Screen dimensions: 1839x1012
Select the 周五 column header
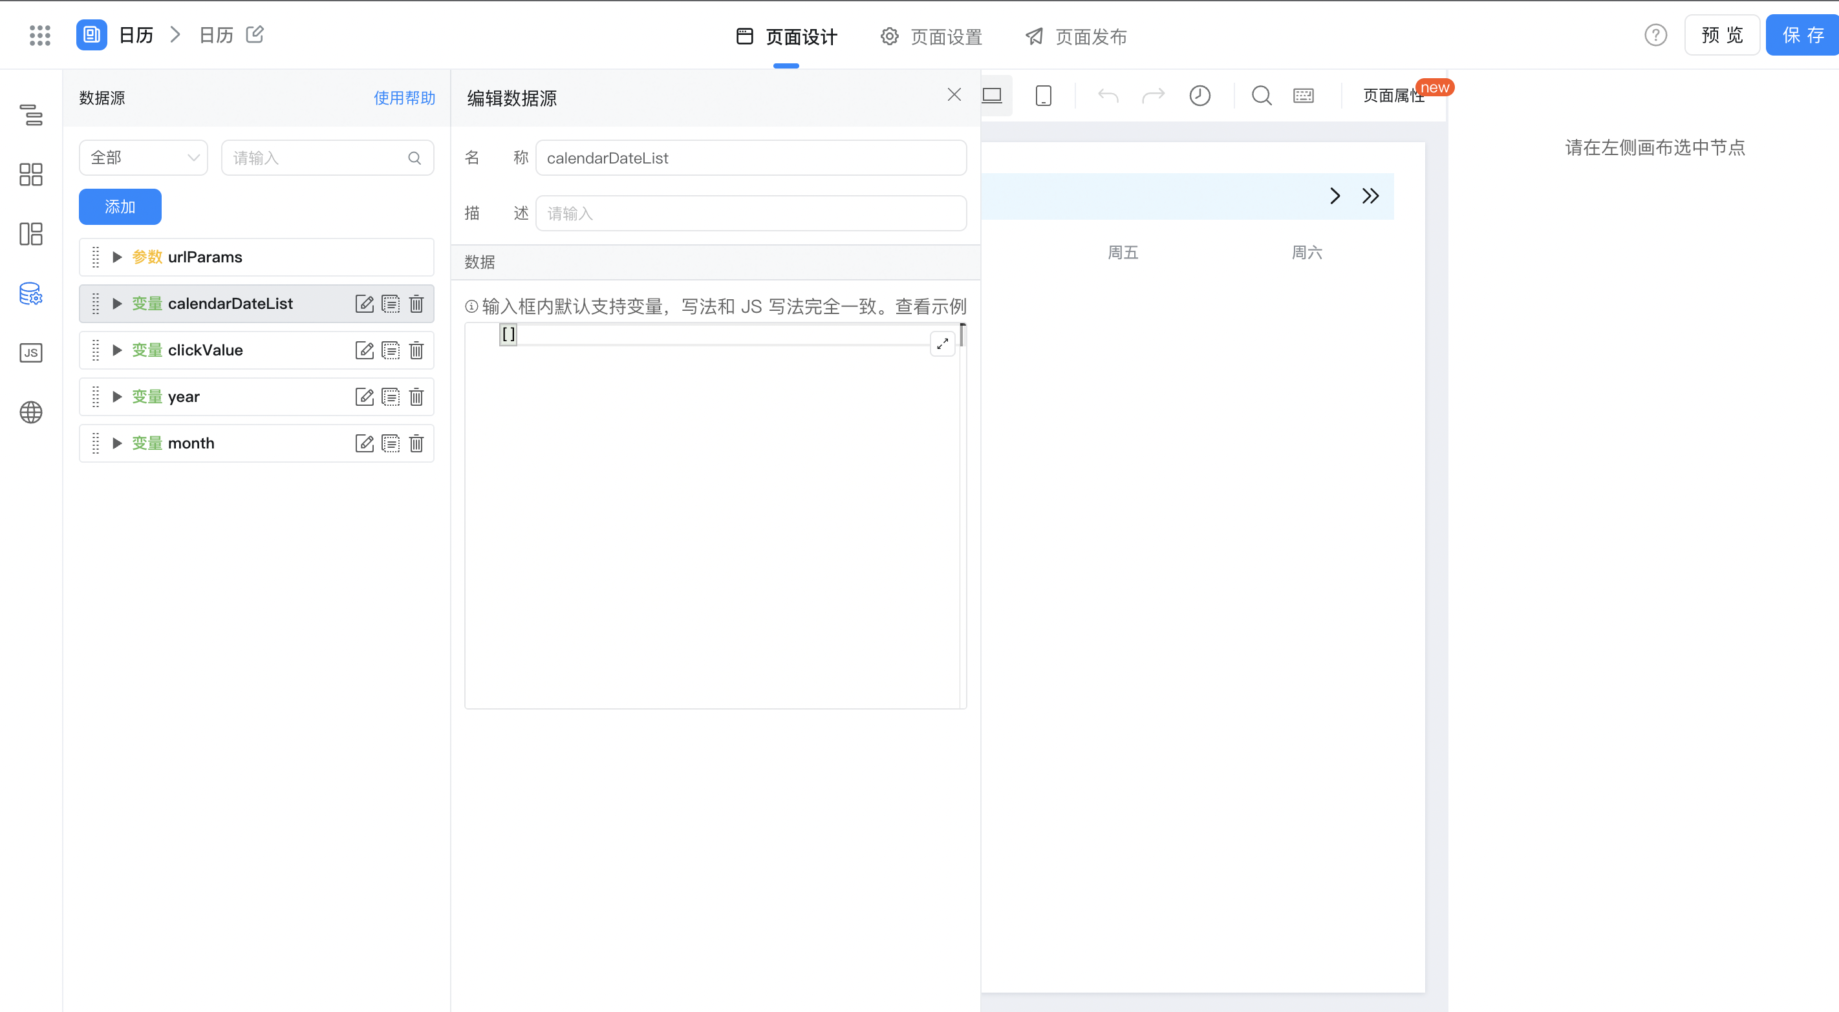pyautogui.click(x=1123, y=252)
